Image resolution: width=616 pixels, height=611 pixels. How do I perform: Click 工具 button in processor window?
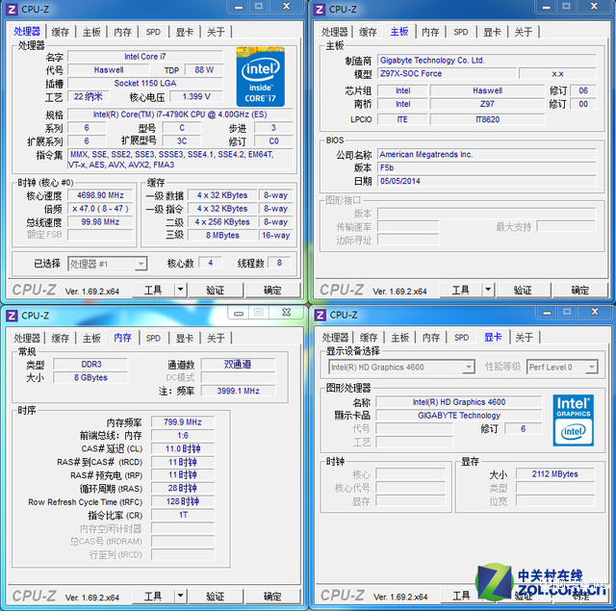click(153, 291)
